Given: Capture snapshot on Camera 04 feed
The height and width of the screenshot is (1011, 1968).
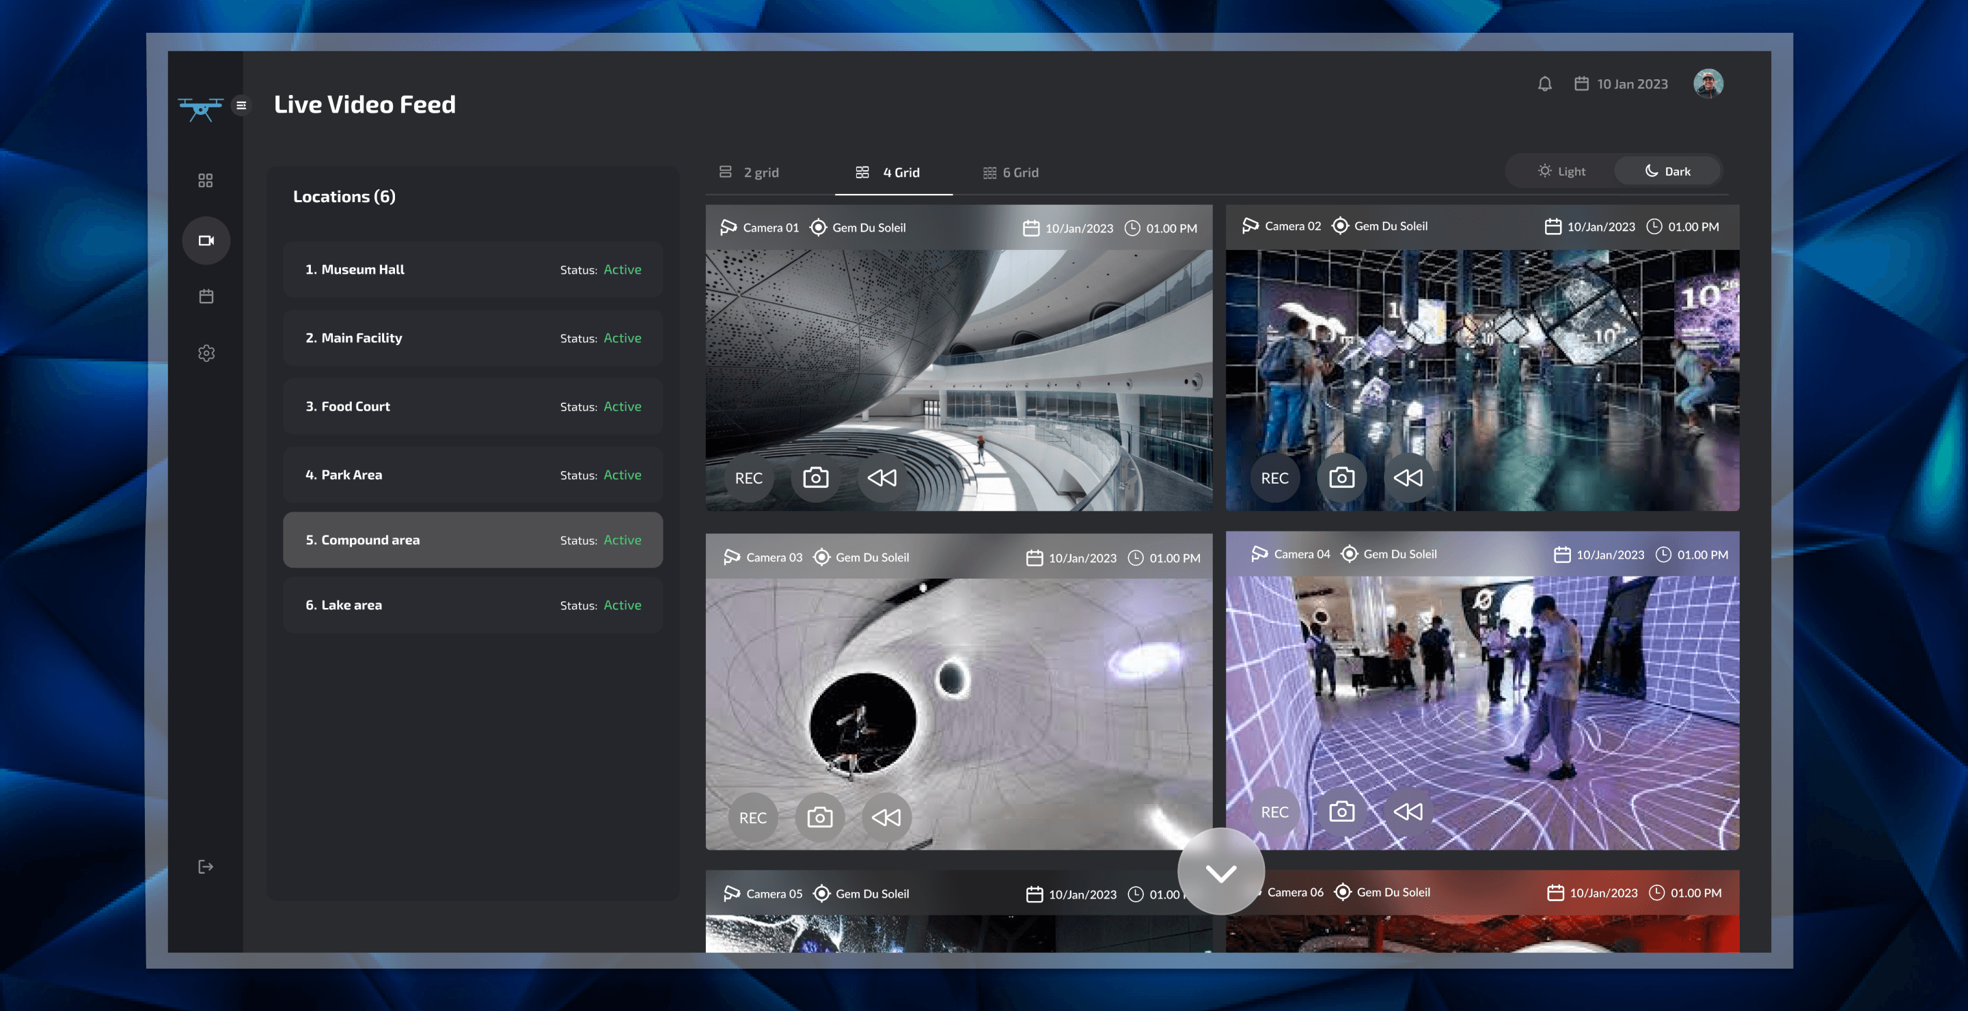Looking at the screenshot, I should click(1341, 812).
